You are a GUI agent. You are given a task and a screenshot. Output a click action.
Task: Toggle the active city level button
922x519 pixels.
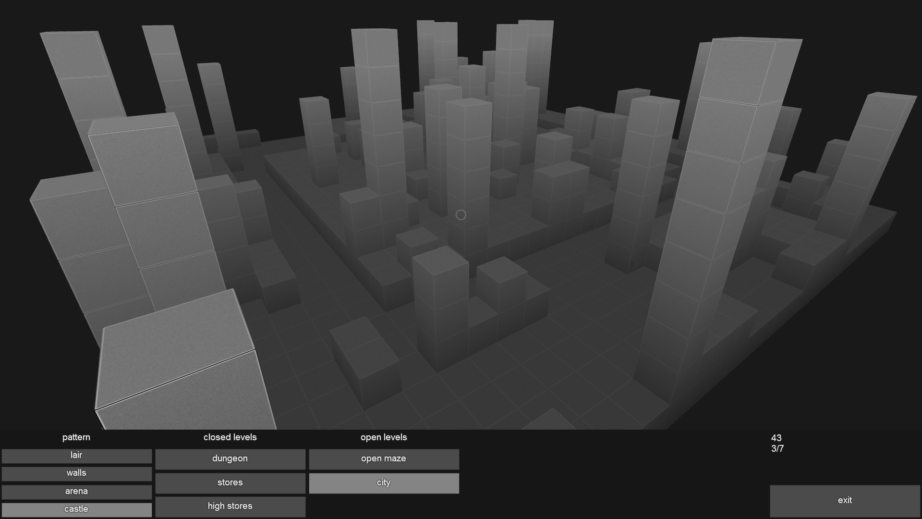tap(384, 483)
